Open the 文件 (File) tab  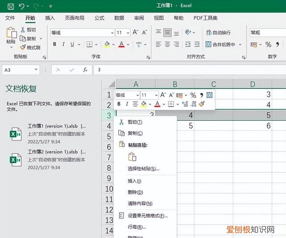tap(10, 18)
